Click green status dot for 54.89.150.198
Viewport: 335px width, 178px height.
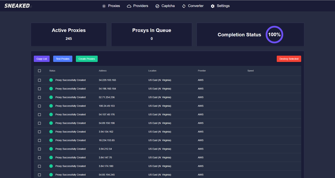point(51,123)
